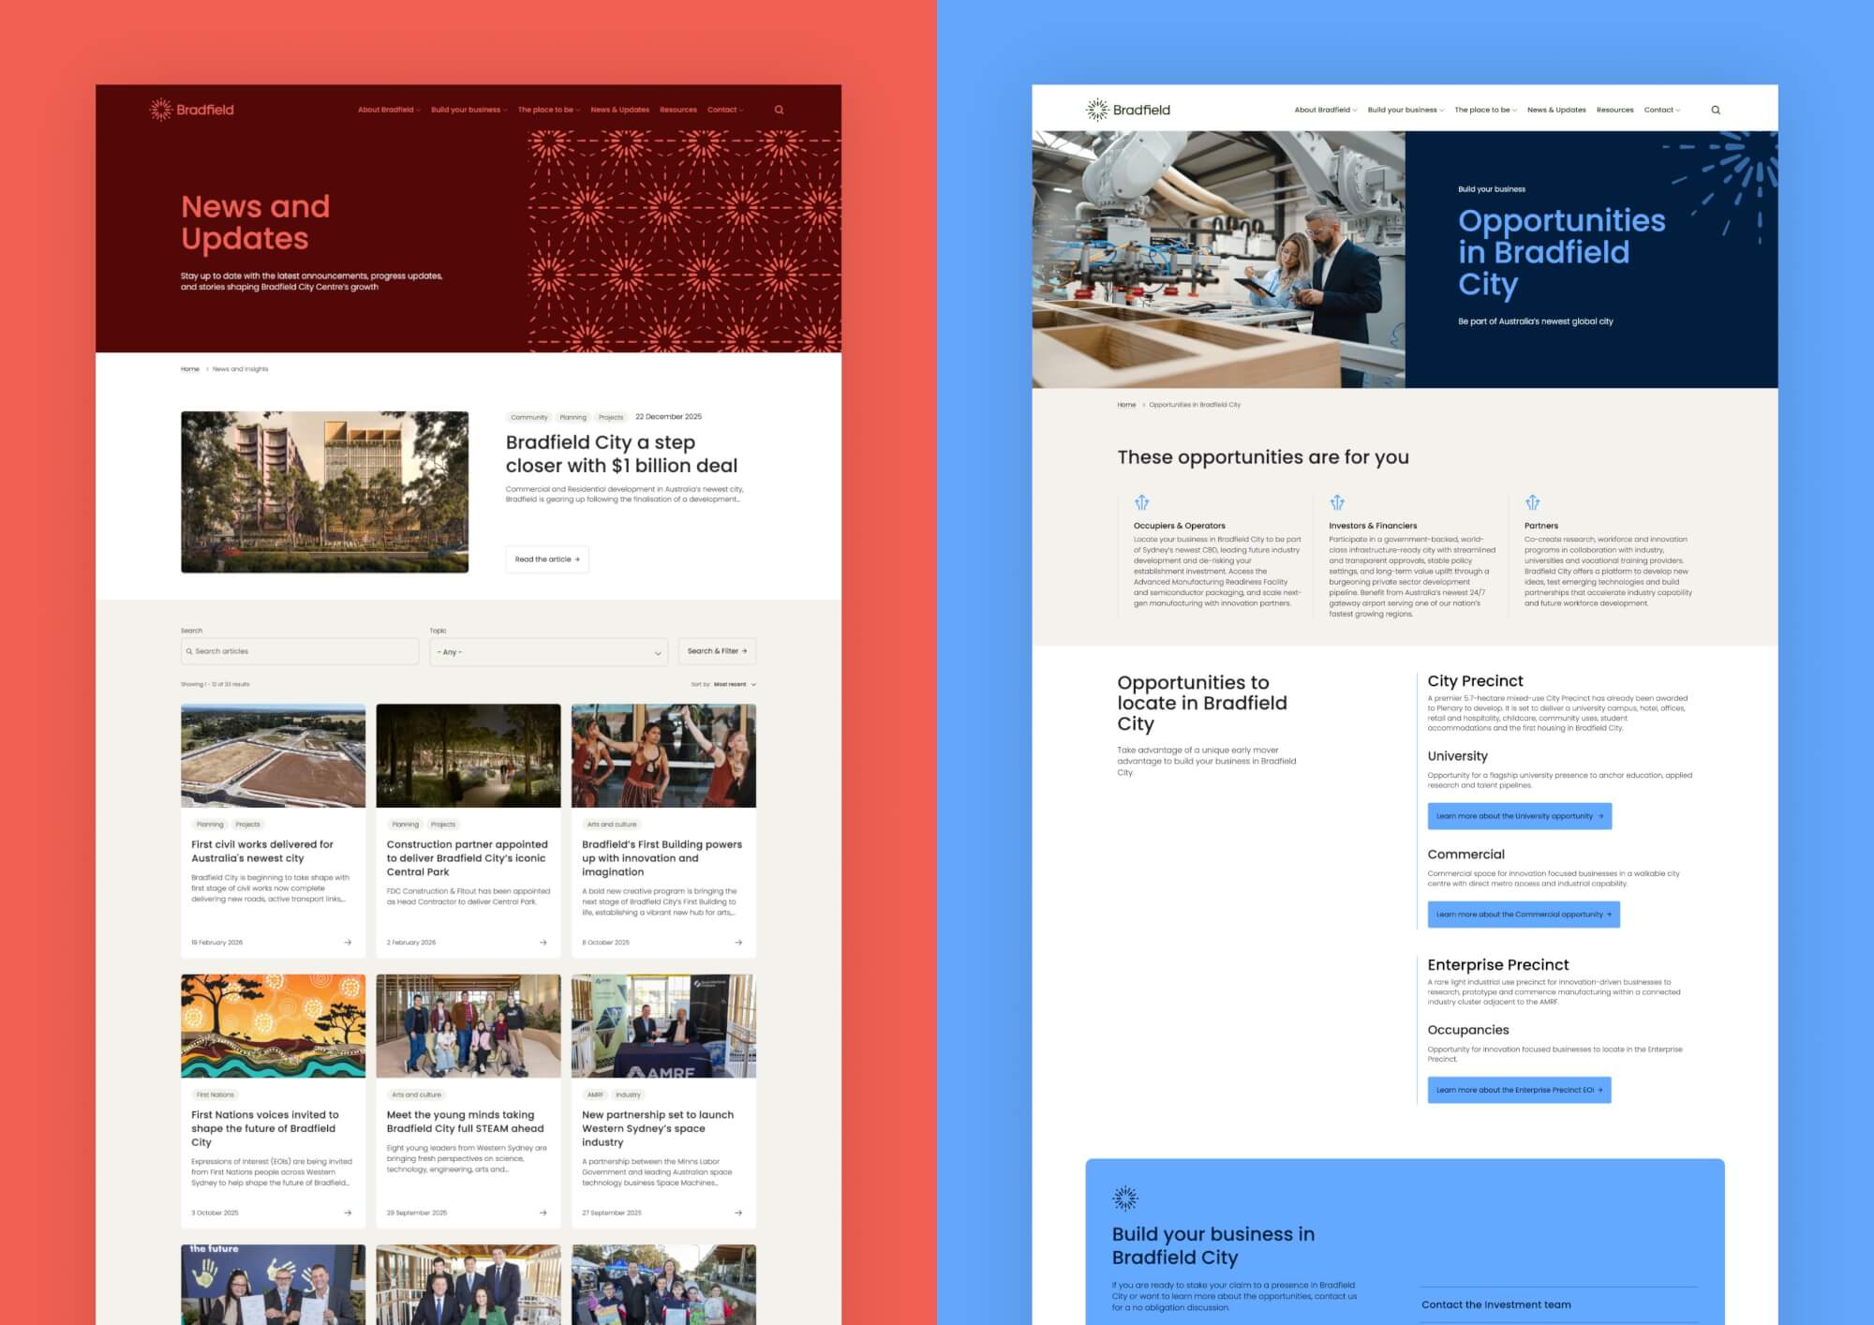Open the Bradfield City a step closer headline

621,454
